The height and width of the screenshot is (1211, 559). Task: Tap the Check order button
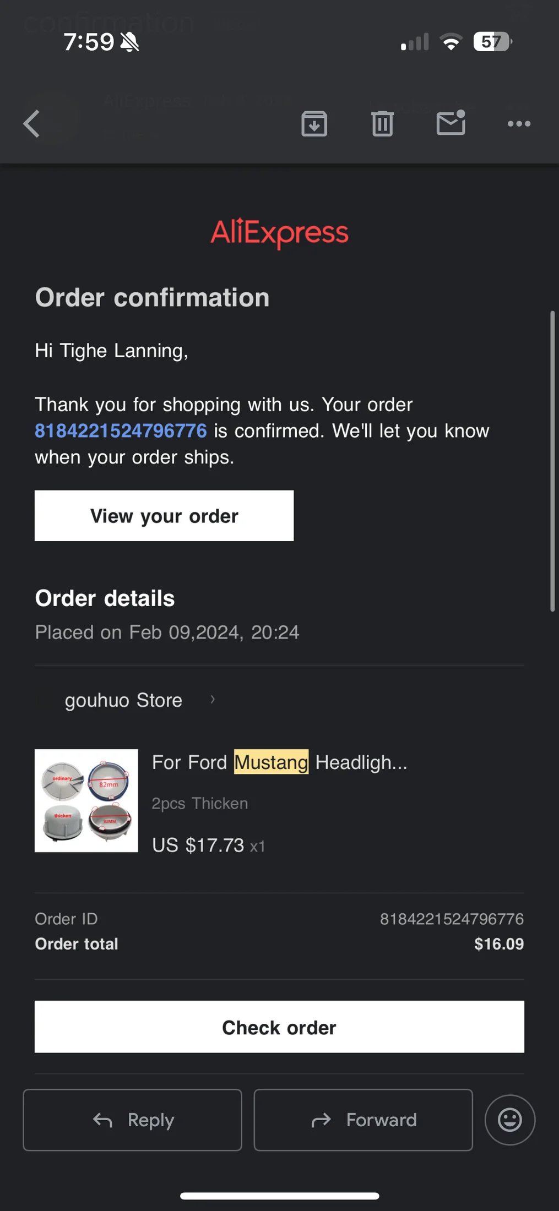pos(279,1027)
